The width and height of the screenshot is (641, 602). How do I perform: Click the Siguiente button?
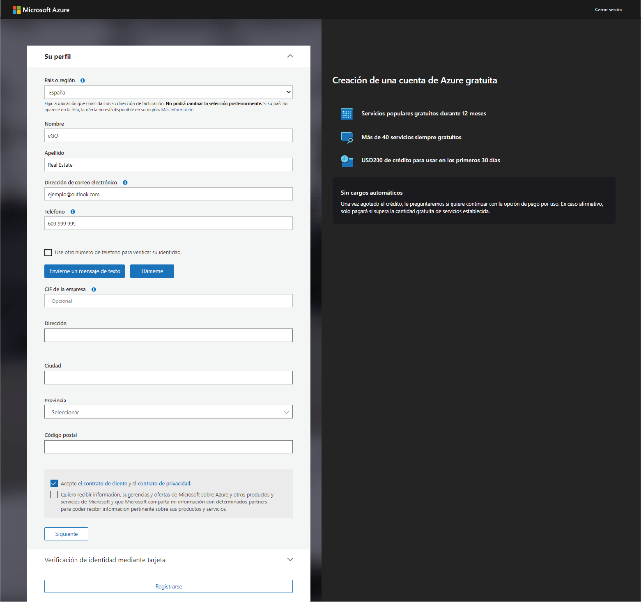coord(66,534)
